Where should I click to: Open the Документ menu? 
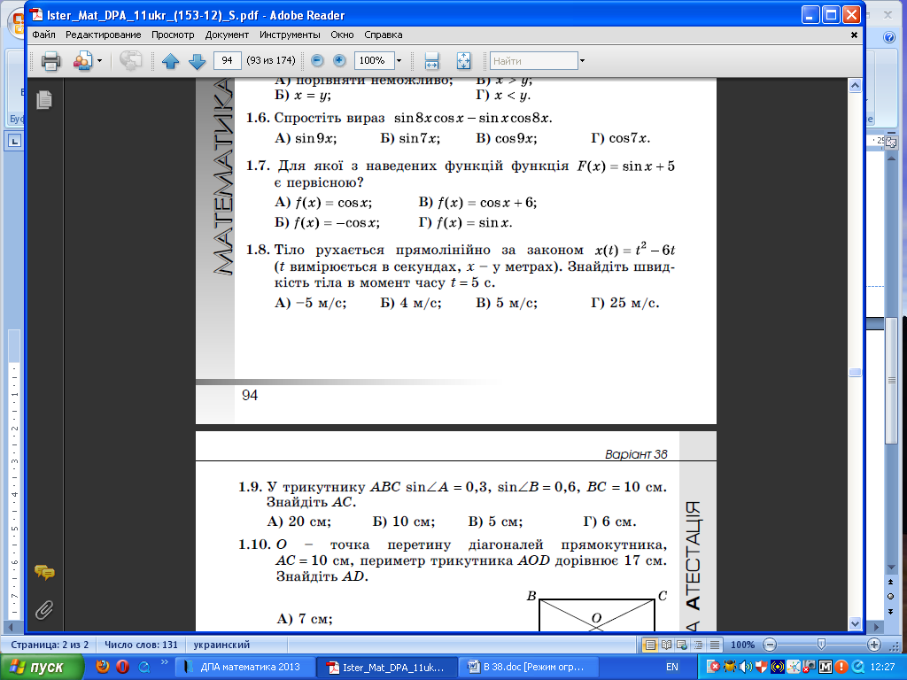[227, 35]
